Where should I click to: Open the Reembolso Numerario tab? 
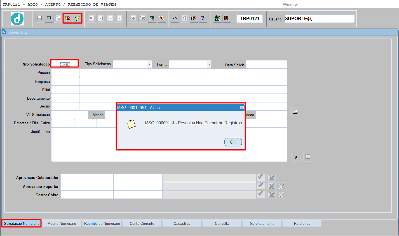tap(102, 223)
